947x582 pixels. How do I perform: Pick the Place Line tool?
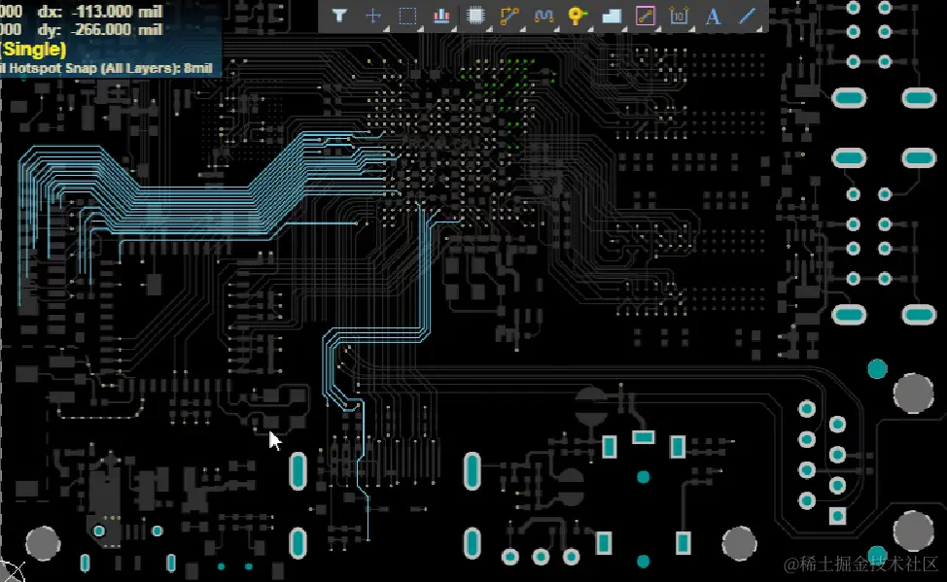[747, 16]
